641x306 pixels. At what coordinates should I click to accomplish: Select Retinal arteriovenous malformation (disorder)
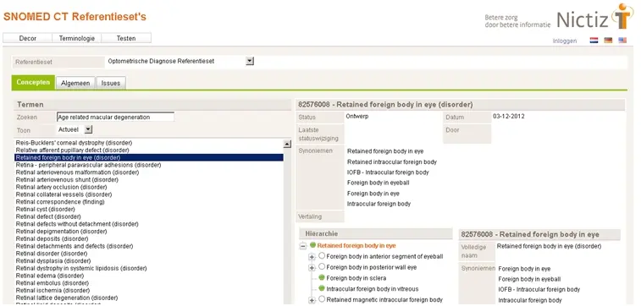tap(77, 172)
